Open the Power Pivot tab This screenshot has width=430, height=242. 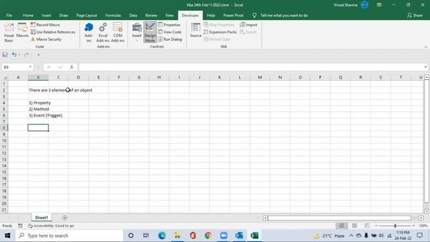233,15
